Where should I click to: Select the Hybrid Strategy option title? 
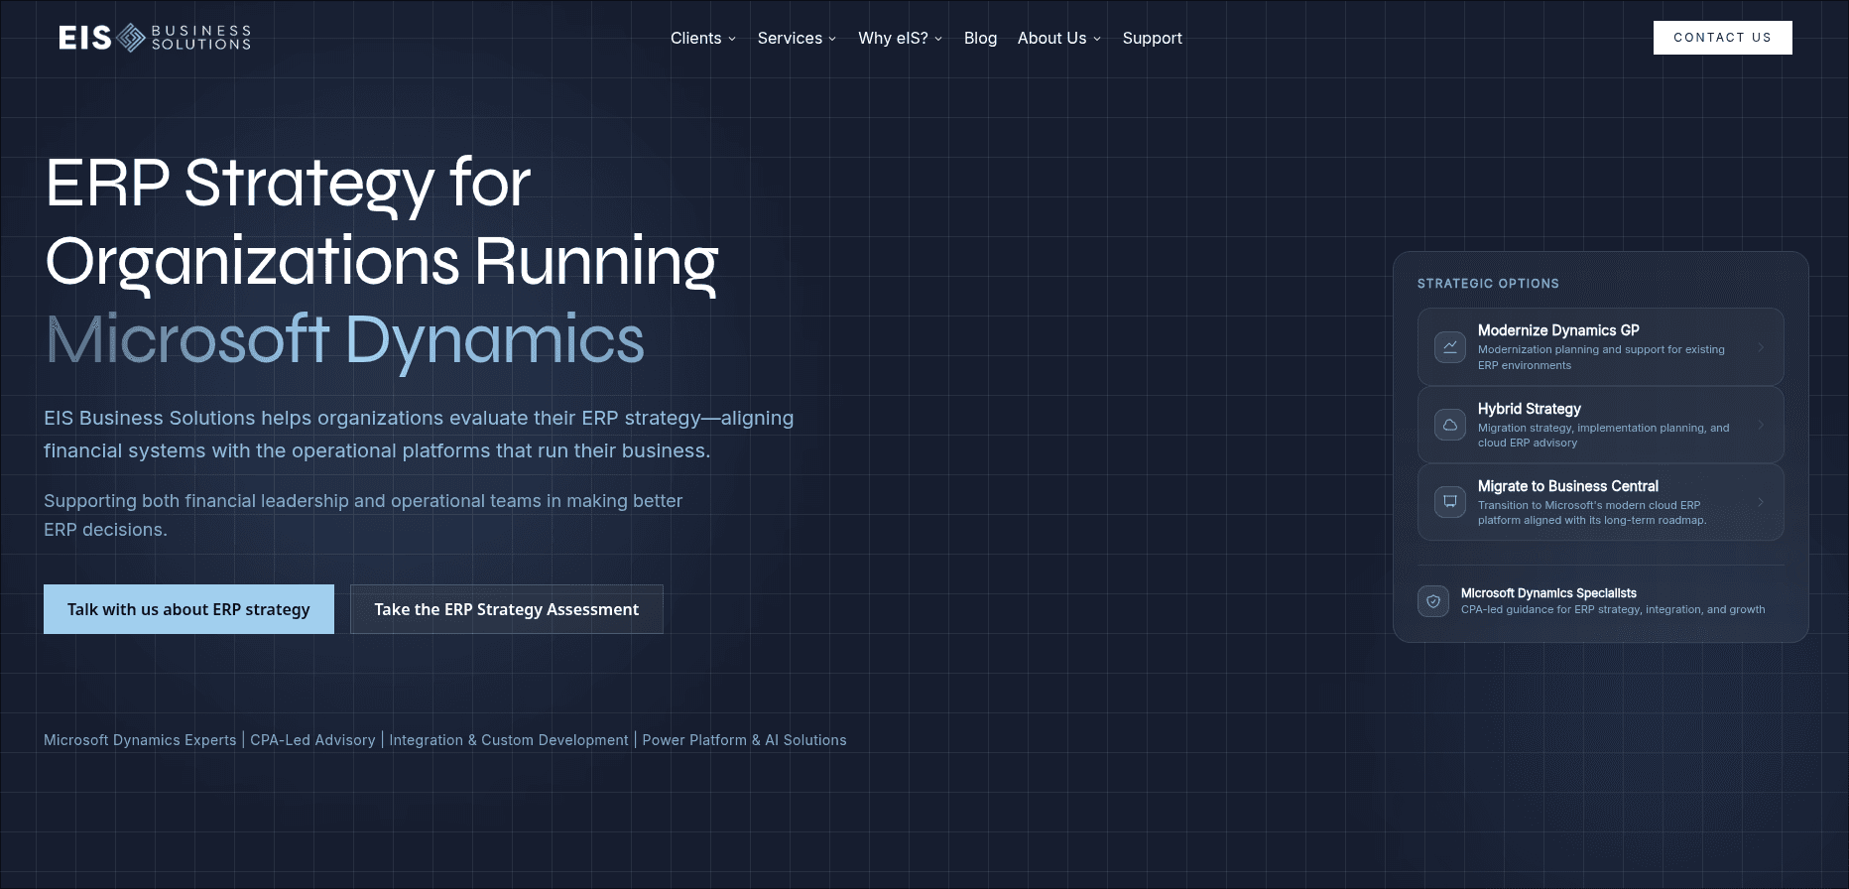click(x=1529, y=409)
